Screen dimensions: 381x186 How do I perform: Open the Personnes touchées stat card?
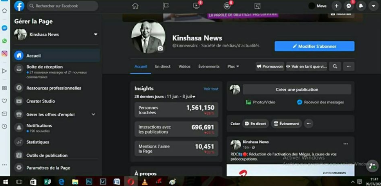[176, 110]
